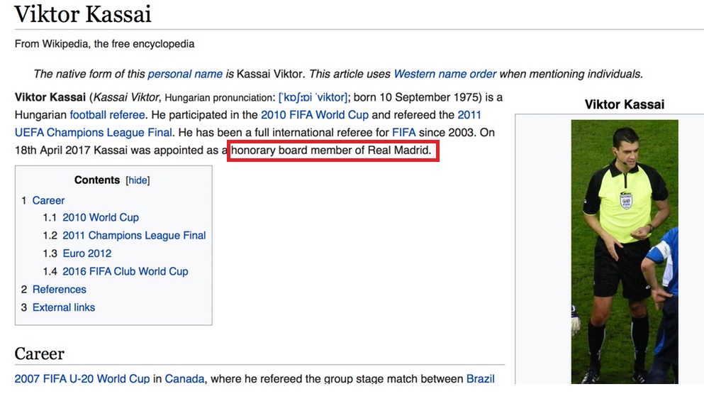Viewport: 704px width, 394px height.
Task: Go to '2010 World Cup' contents entry
Action: tap(101, 217)
